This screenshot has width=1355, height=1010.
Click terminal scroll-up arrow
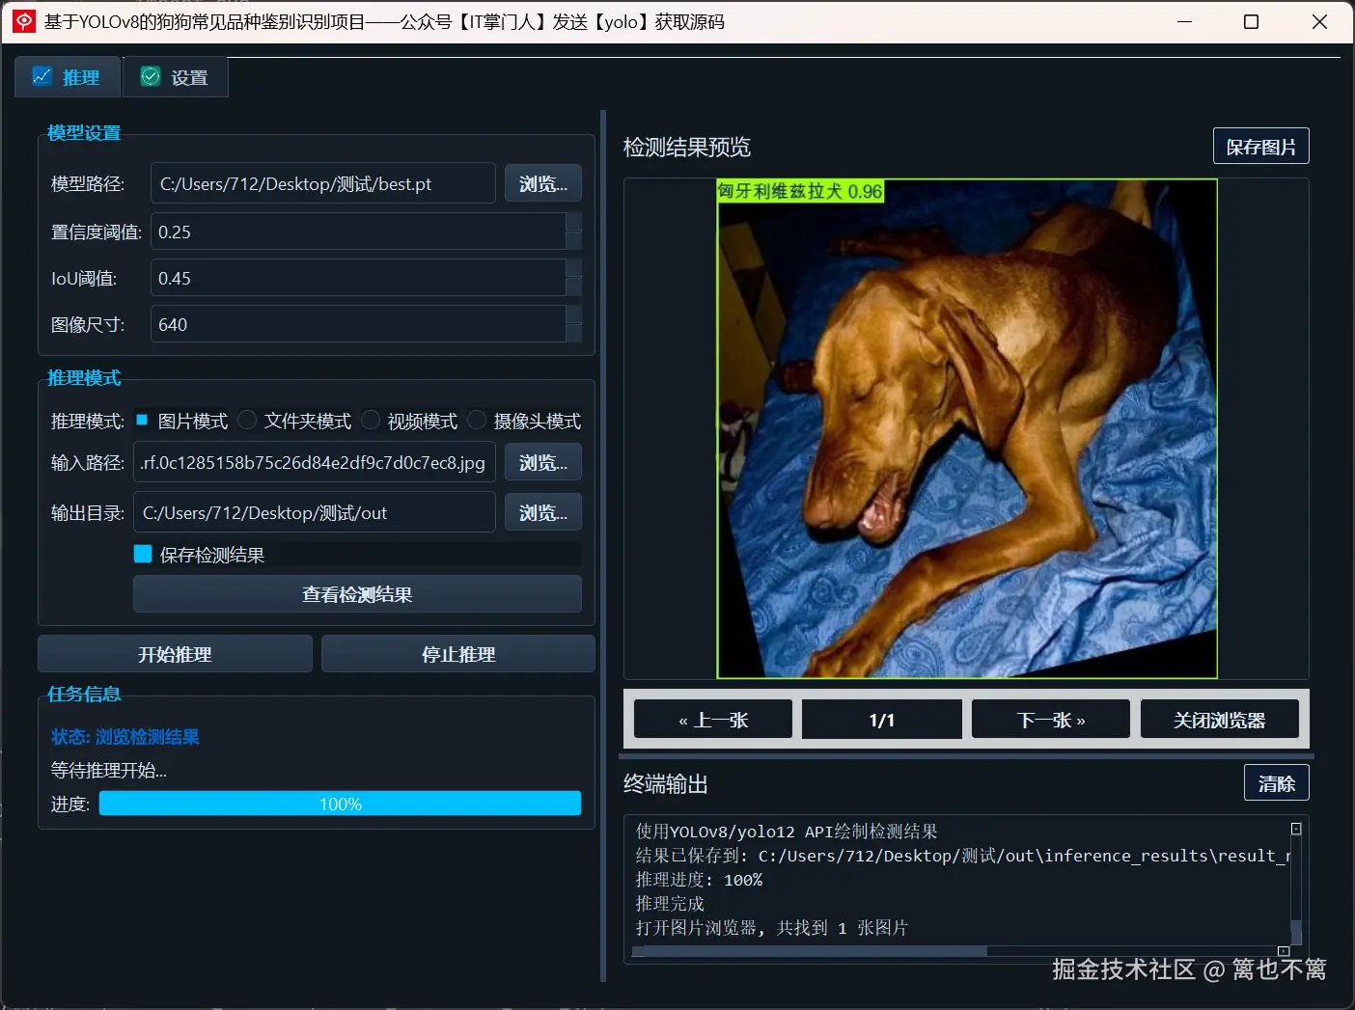click(x=1296, y=829)
